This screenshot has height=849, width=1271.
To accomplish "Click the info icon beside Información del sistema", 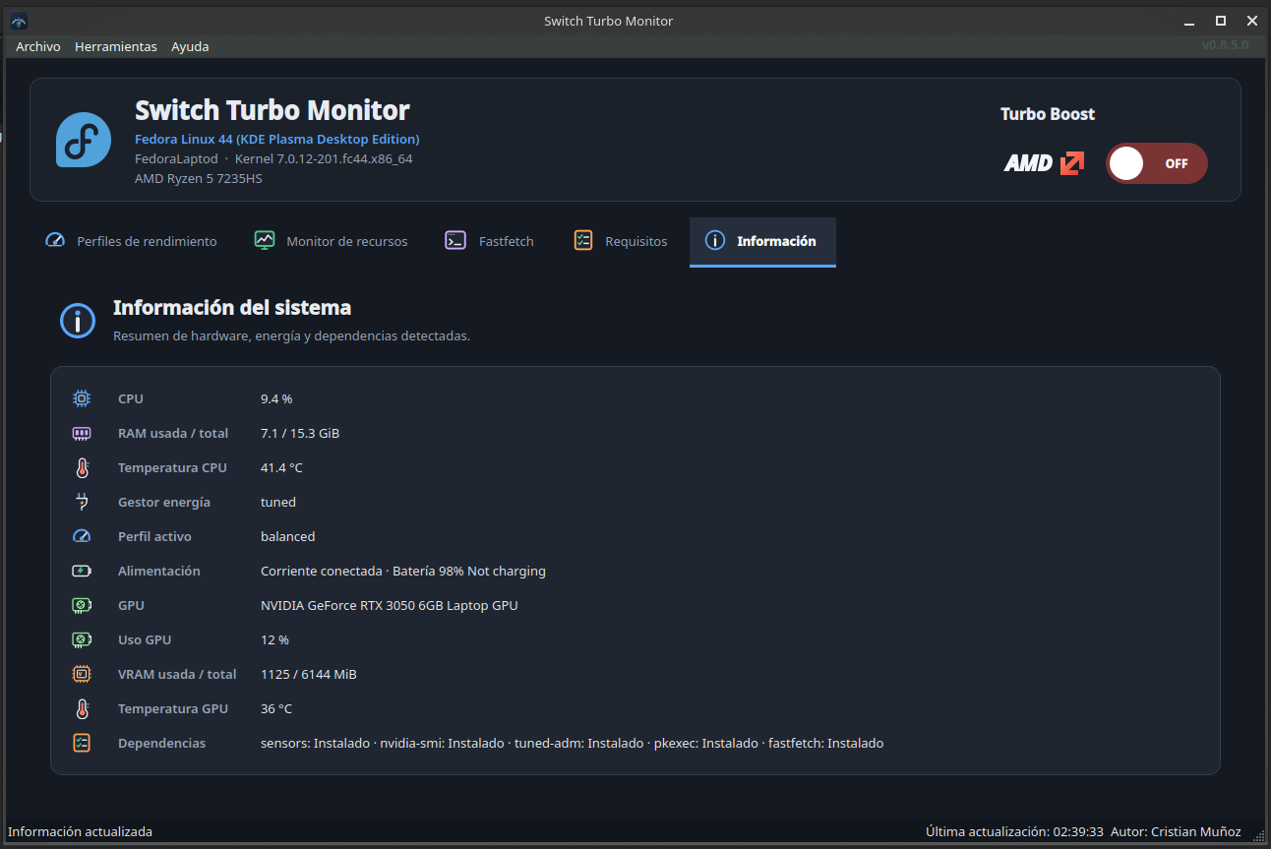I will tap(78, 320).
